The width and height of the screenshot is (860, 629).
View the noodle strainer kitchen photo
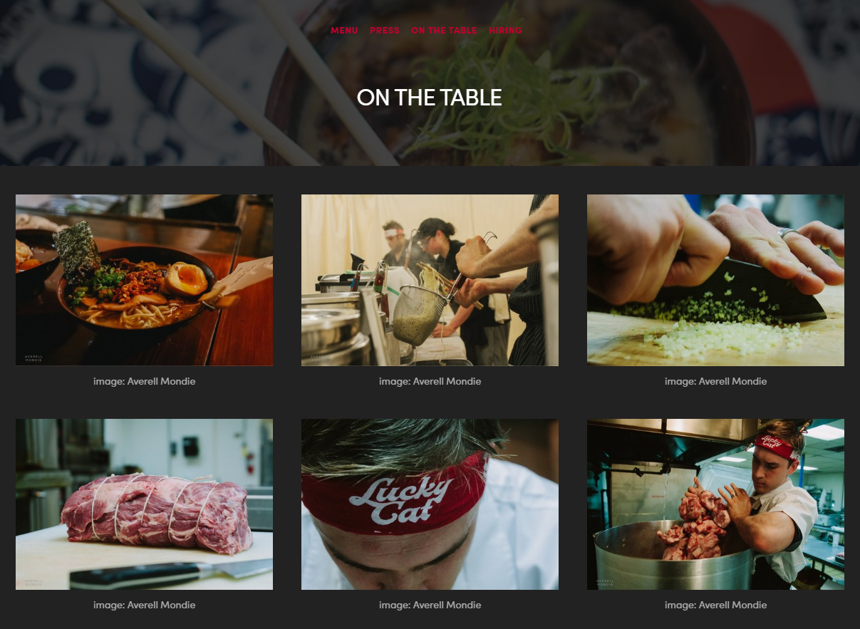(430, 280)
